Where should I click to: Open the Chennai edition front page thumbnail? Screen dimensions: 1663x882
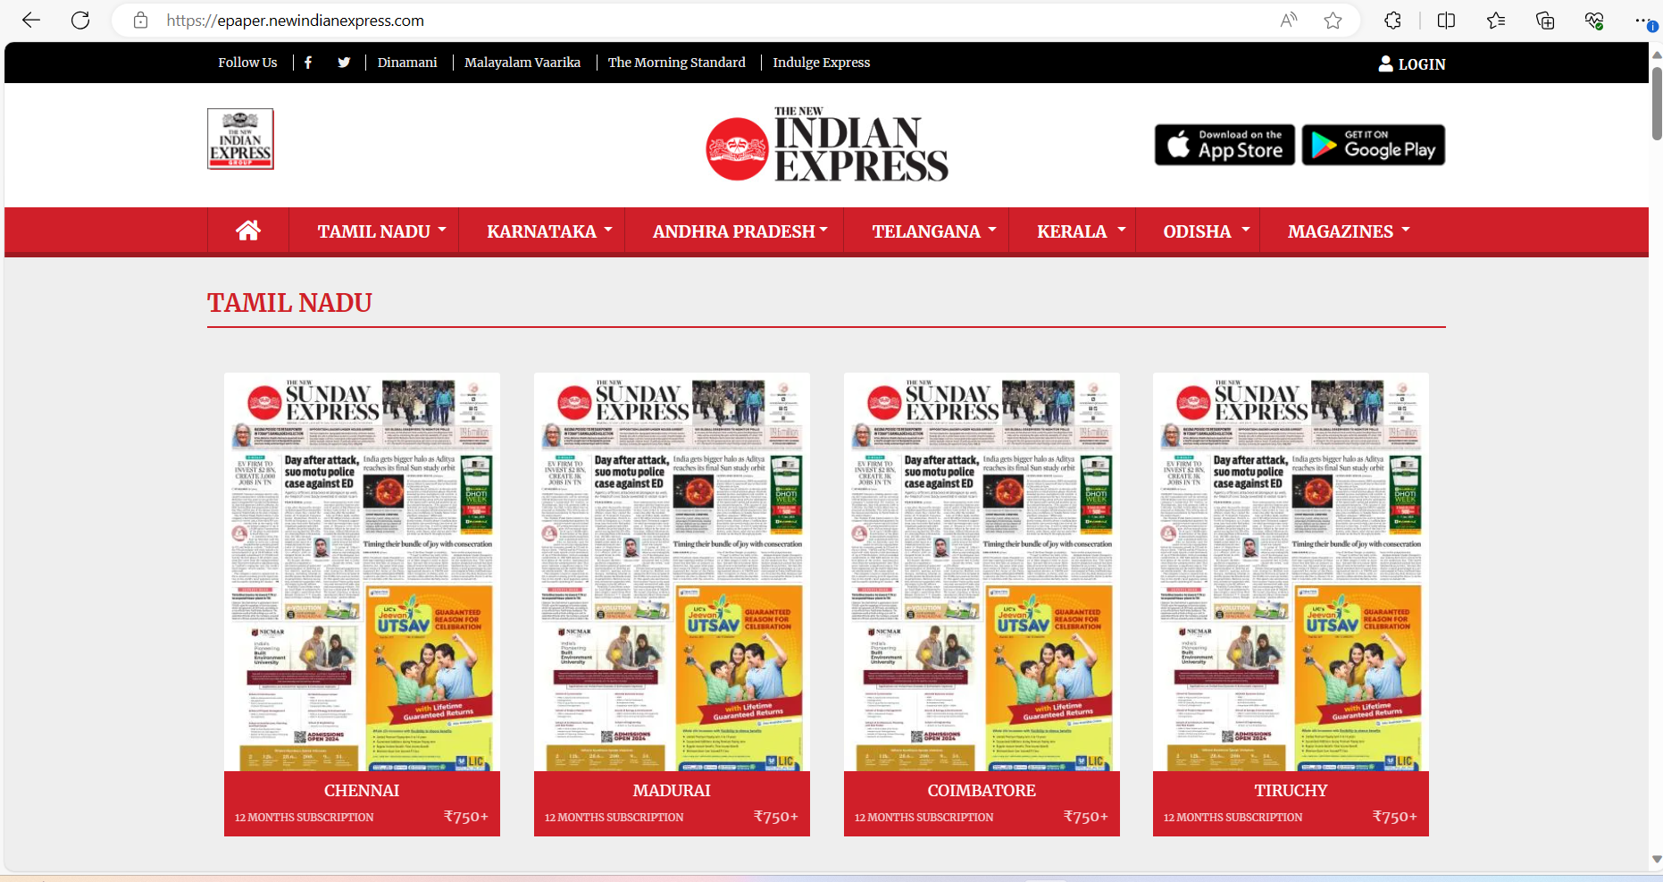362,572
